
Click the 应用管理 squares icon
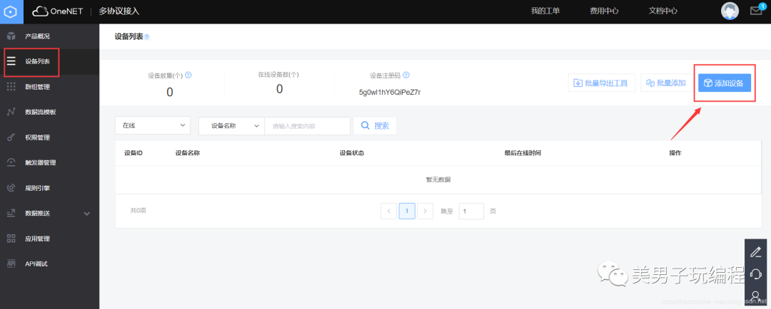tap(11, 239)
